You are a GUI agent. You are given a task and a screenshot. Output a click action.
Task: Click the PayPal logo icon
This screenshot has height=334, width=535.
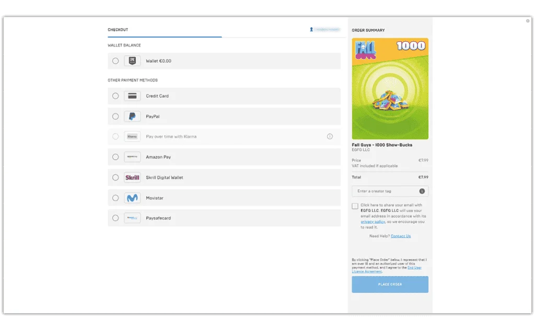coord(132,116)
